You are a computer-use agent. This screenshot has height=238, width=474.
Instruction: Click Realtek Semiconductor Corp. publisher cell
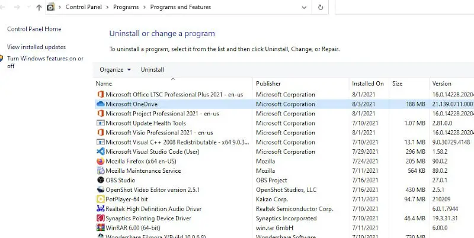tap(294, 209)
